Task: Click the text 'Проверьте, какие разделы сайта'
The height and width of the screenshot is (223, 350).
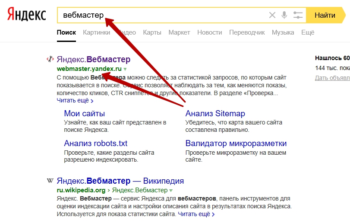Action: 109,153
